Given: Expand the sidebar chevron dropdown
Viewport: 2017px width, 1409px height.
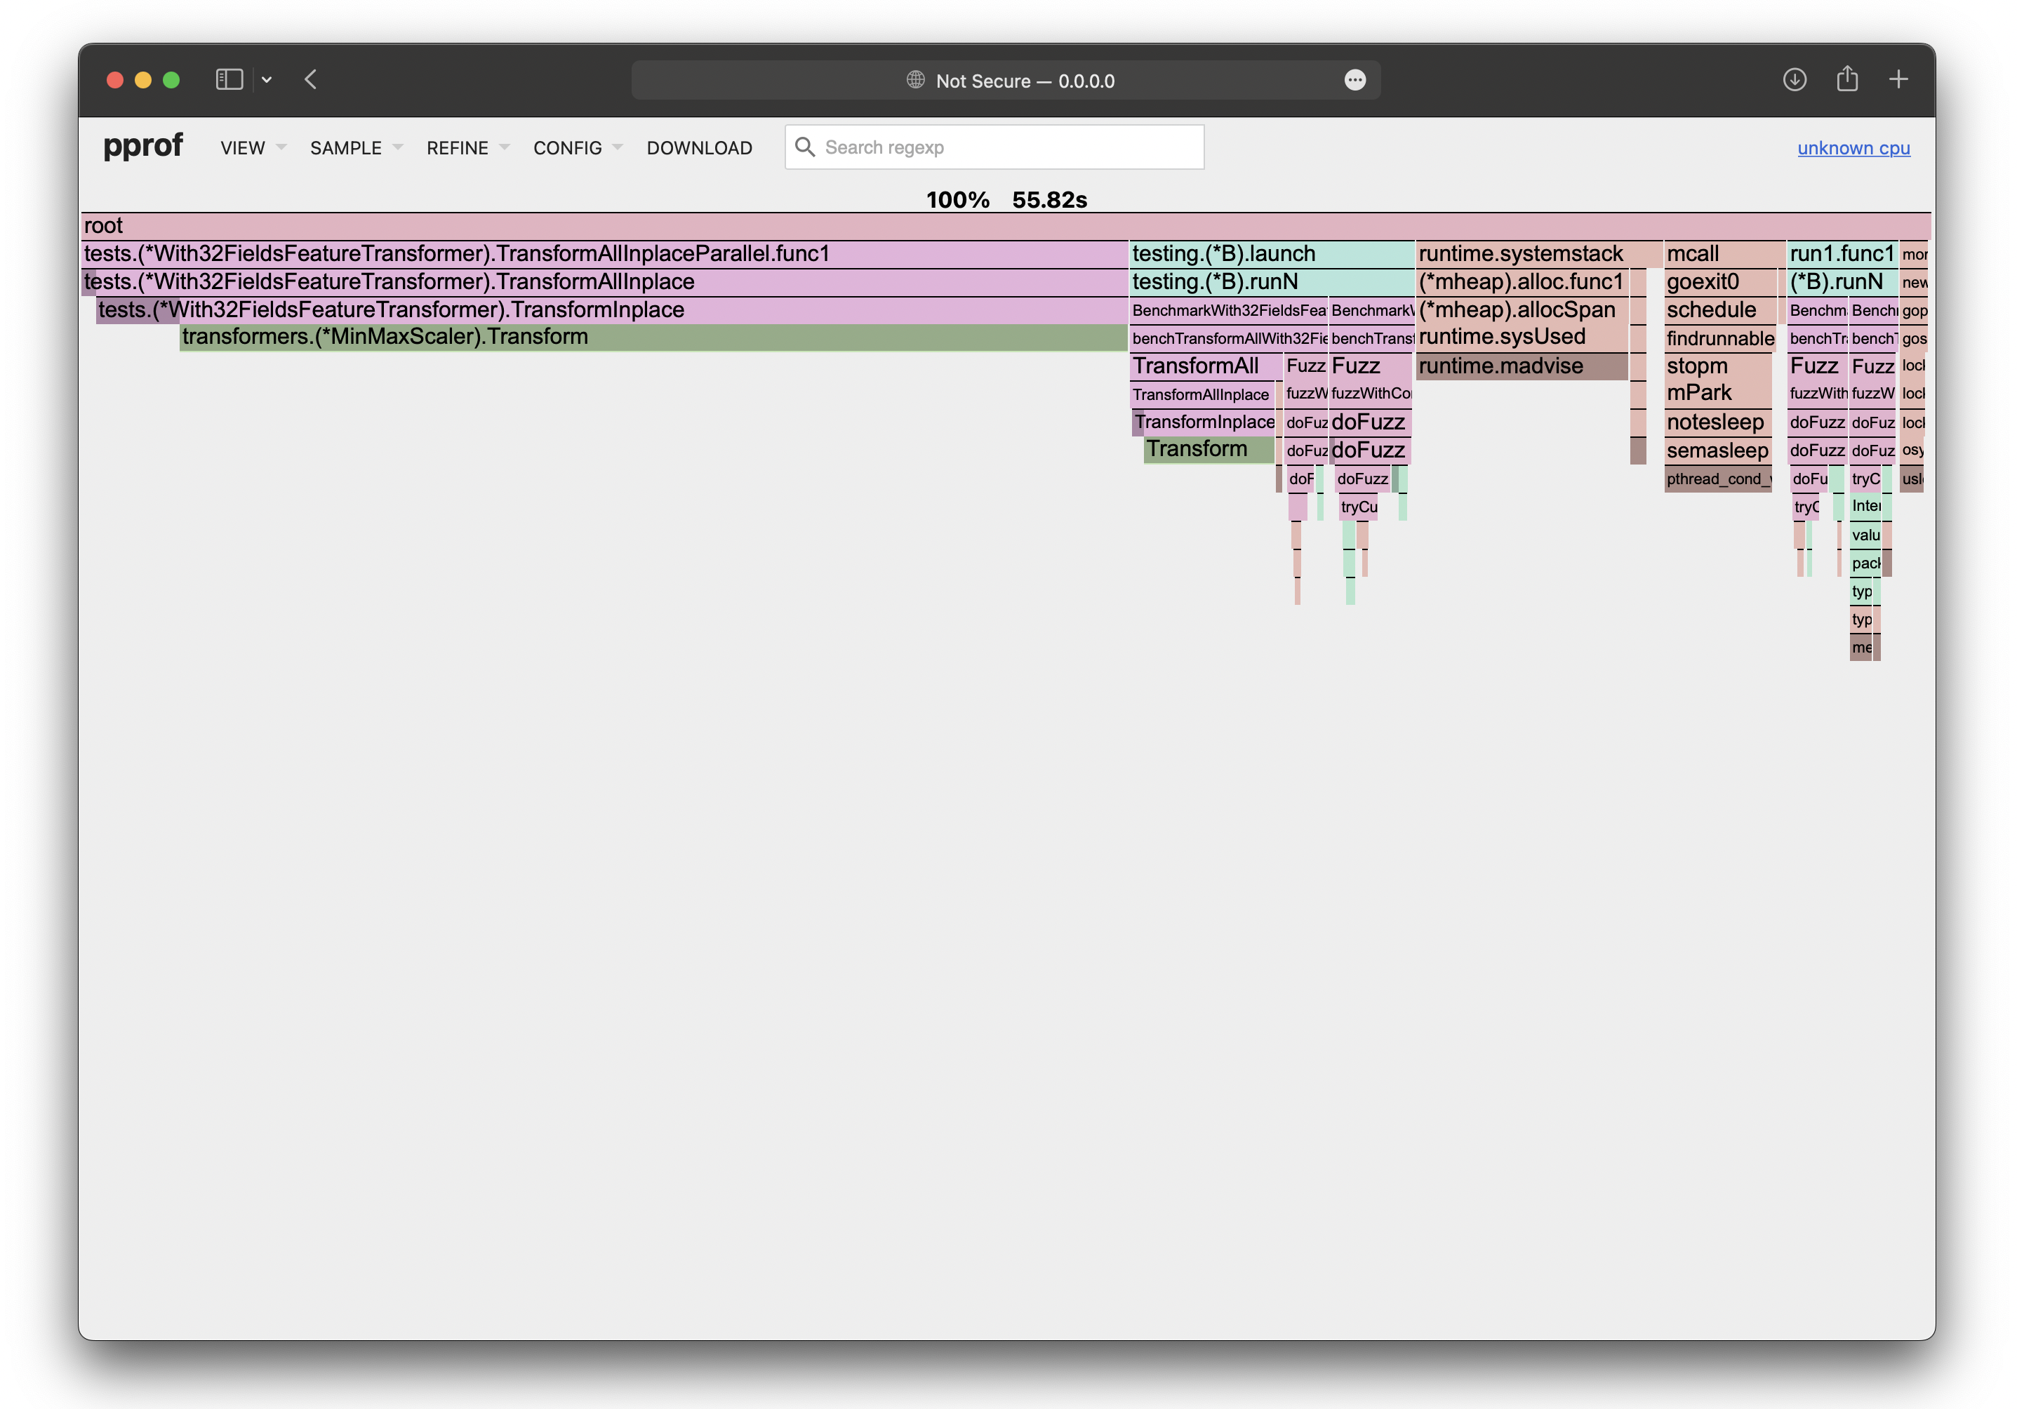Looking at the screenshot, I should (x=267, y=80).
